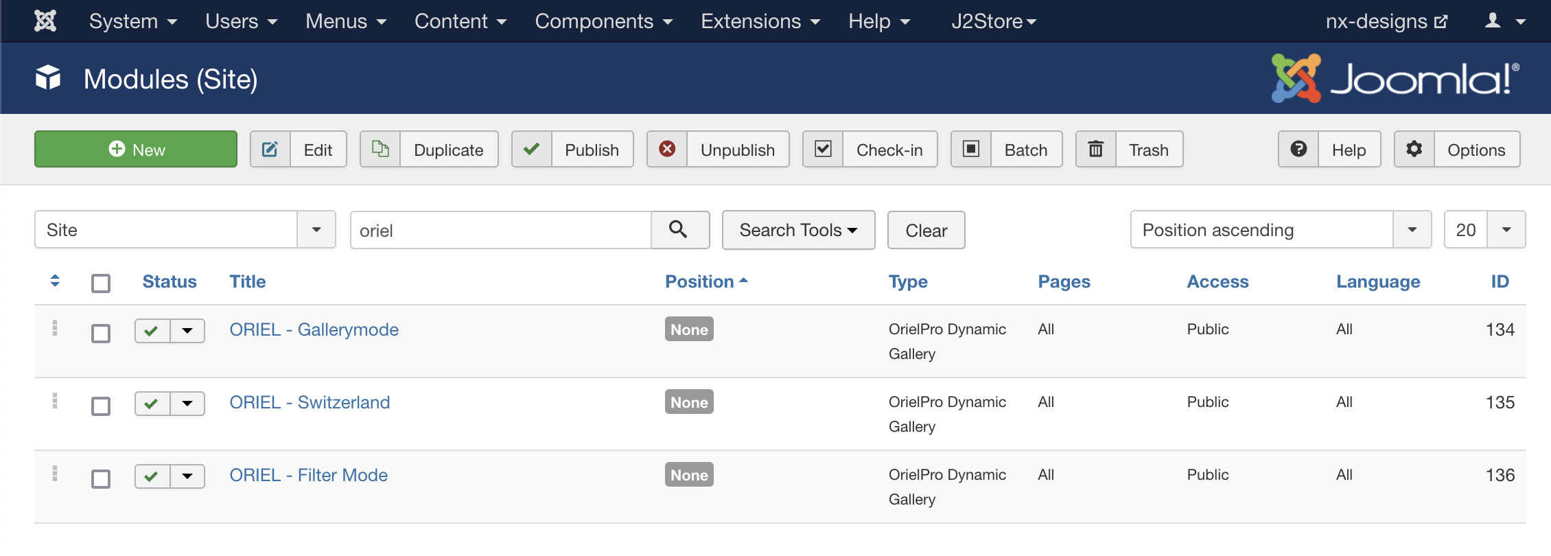Image resolution: width=1551 pixels, height=556 pixels.
Task: Click the green New button
Action: 136,149
